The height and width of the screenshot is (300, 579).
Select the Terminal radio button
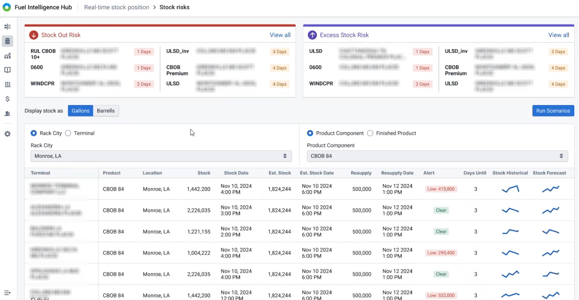pos(68,133)
